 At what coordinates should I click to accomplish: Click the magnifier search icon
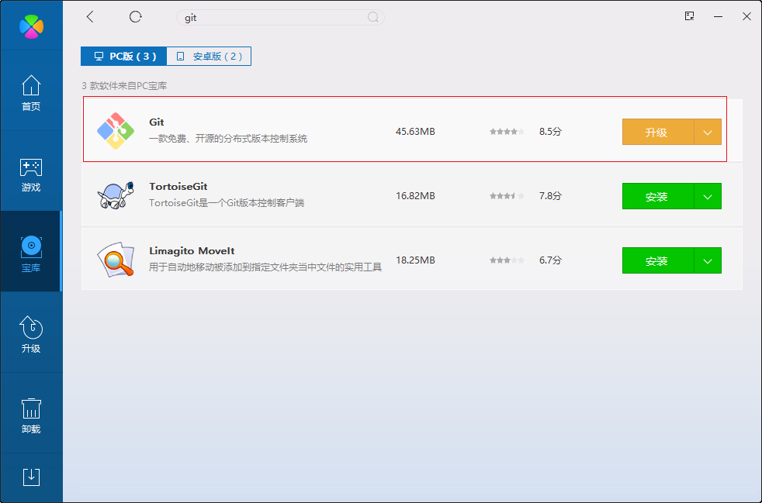(372, 18)
